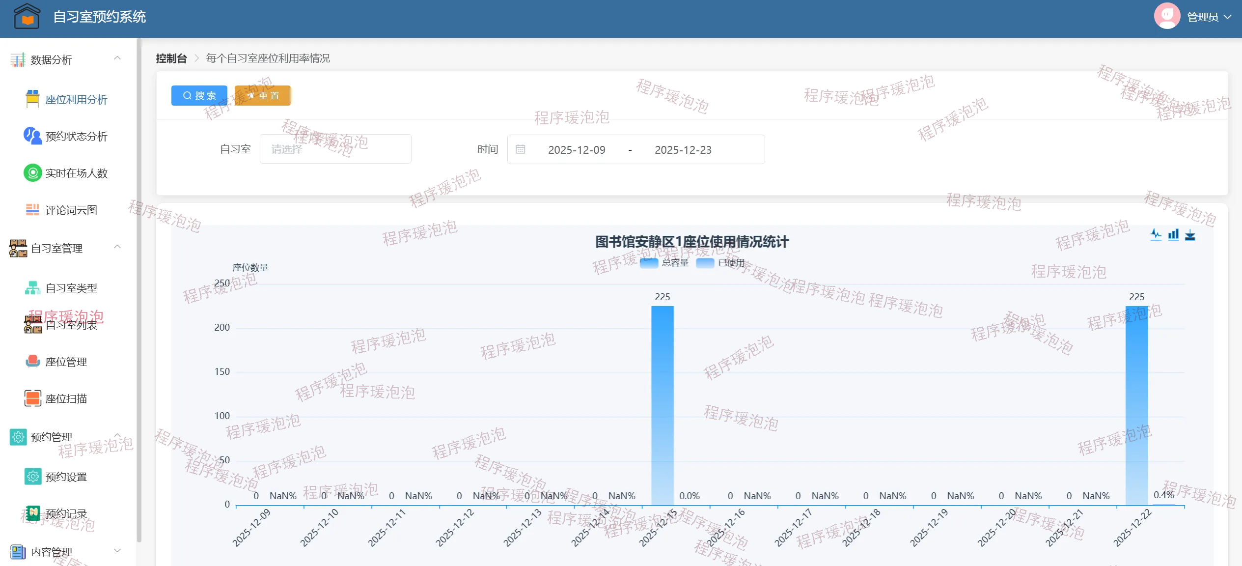Open 预约状态分析 menu item

point(76,136)
